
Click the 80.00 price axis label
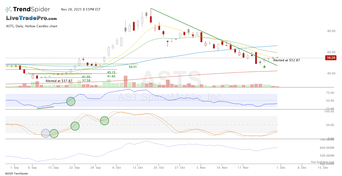click(331, 31)
